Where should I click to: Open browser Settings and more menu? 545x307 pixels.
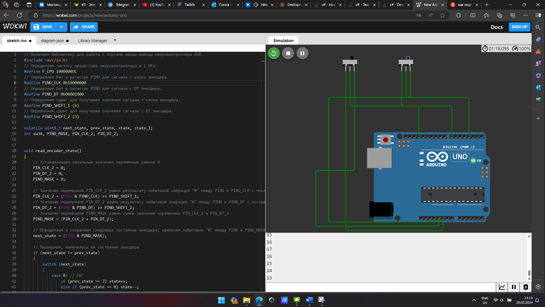tap(525, 15)
